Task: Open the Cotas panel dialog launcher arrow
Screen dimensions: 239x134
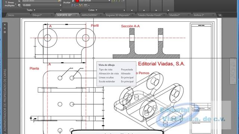Action: [124, 10]
